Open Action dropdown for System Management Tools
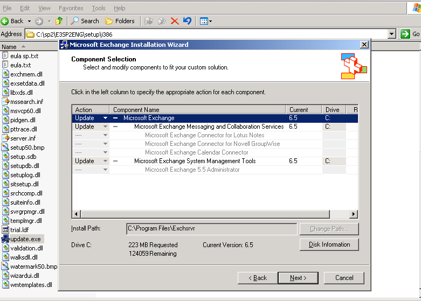421x301 pixels. tap(105, 161)
